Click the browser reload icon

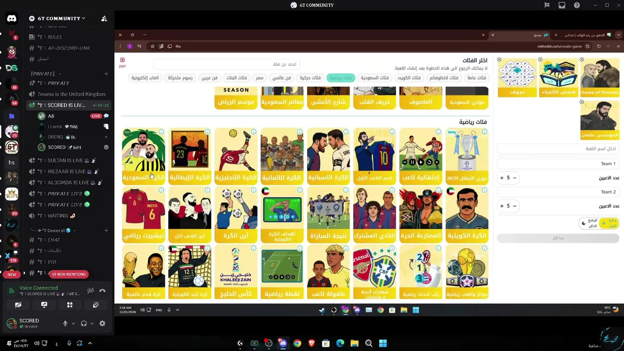tap(599, 46)
